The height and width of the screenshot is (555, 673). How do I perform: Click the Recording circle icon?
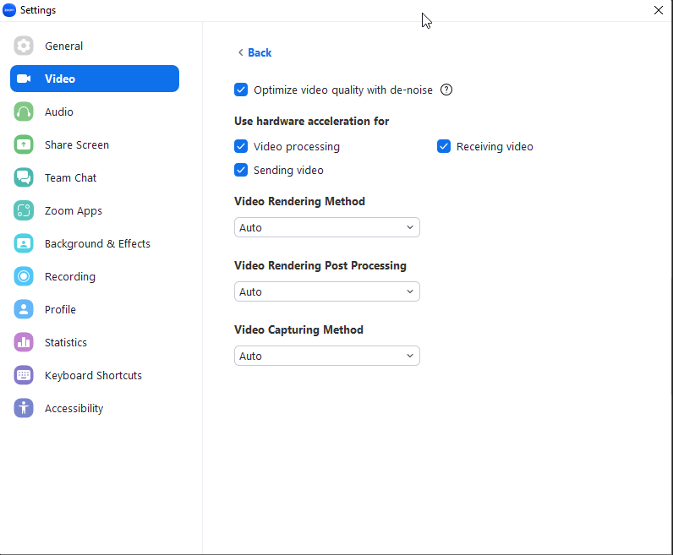pos(24,276)
